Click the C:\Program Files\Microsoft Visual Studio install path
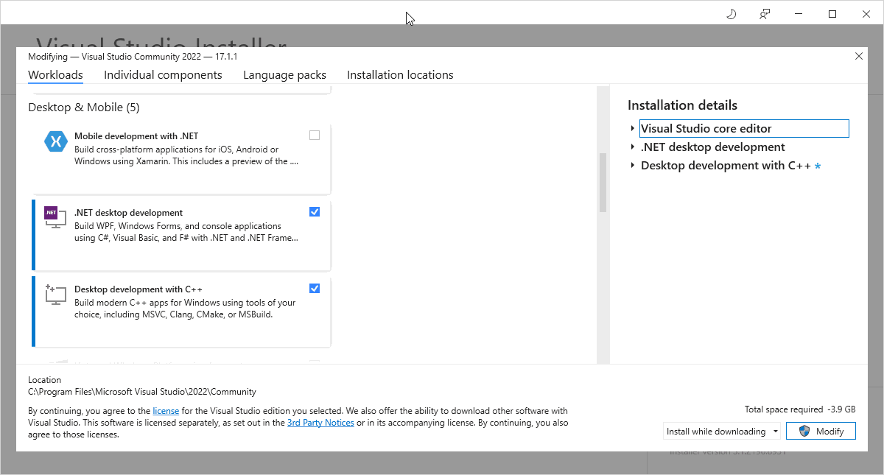Screen dimensions: 884x475 (142, 393)
